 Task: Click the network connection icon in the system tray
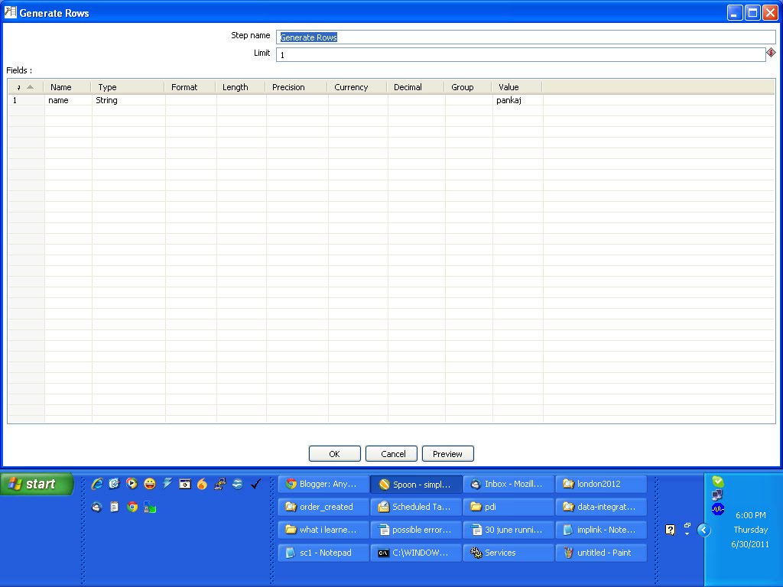(x=716, y=495)
